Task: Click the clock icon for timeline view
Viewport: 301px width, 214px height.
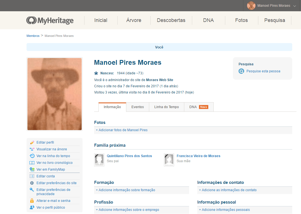Action: click(32, 156)
